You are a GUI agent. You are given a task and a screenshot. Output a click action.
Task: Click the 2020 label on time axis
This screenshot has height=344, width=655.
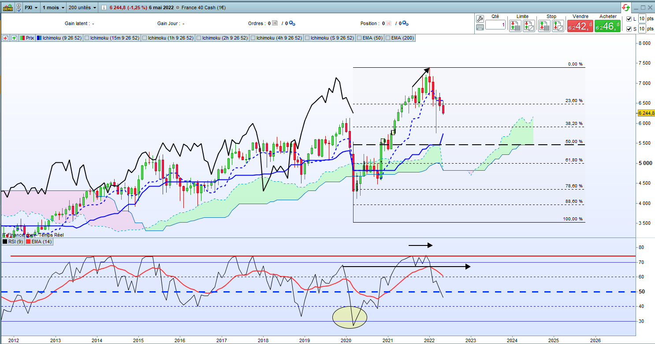pos(346,340)
